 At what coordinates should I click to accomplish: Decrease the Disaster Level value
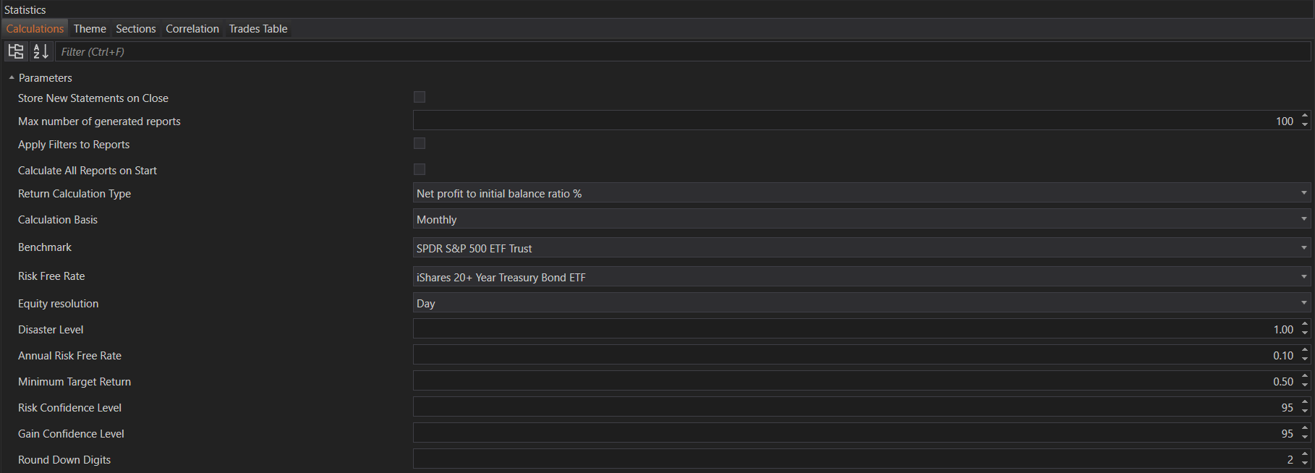pos(1305,333)
